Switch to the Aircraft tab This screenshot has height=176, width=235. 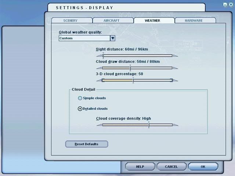112,21
